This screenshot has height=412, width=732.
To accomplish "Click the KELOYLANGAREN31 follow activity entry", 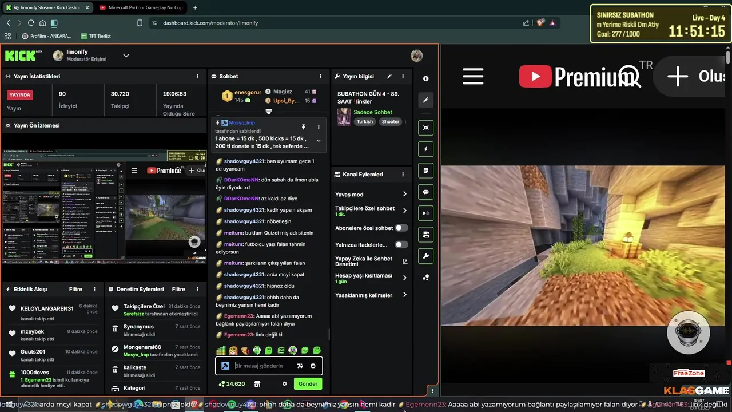I will point(53,311).
